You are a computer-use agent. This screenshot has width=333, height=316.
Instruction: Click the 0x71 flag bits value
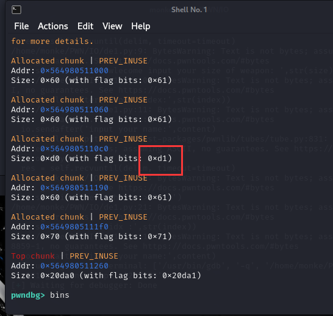click(157, 237)
